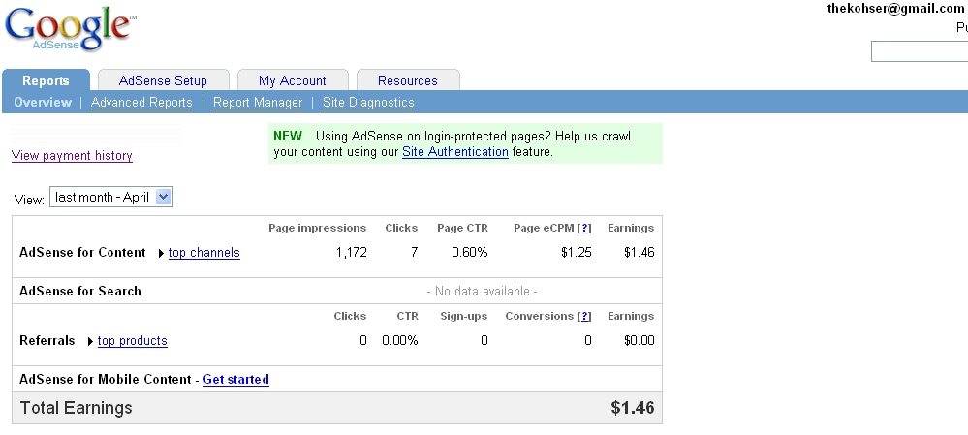Follow the Site Authentication link
968x435 pixels.
455,152
